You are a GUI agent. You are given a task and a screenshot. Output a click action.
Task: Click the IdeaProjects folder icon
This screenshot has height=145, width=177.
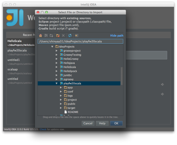(57, 46)
